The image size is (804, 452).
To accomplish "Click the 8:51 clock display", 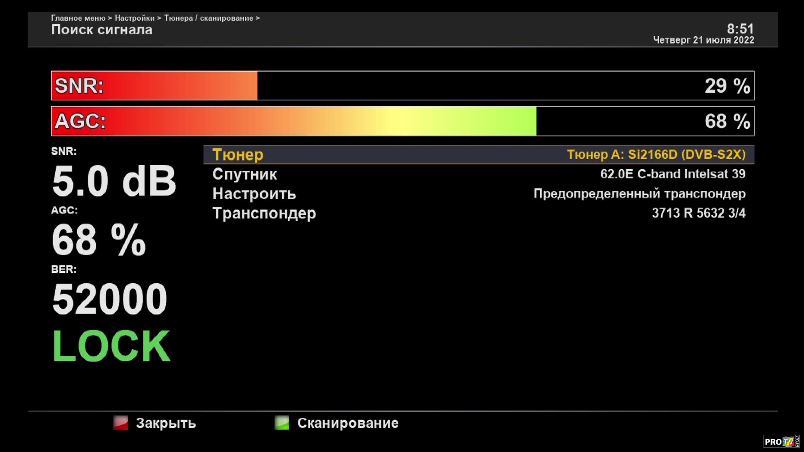I will click(x=740, y=29).
